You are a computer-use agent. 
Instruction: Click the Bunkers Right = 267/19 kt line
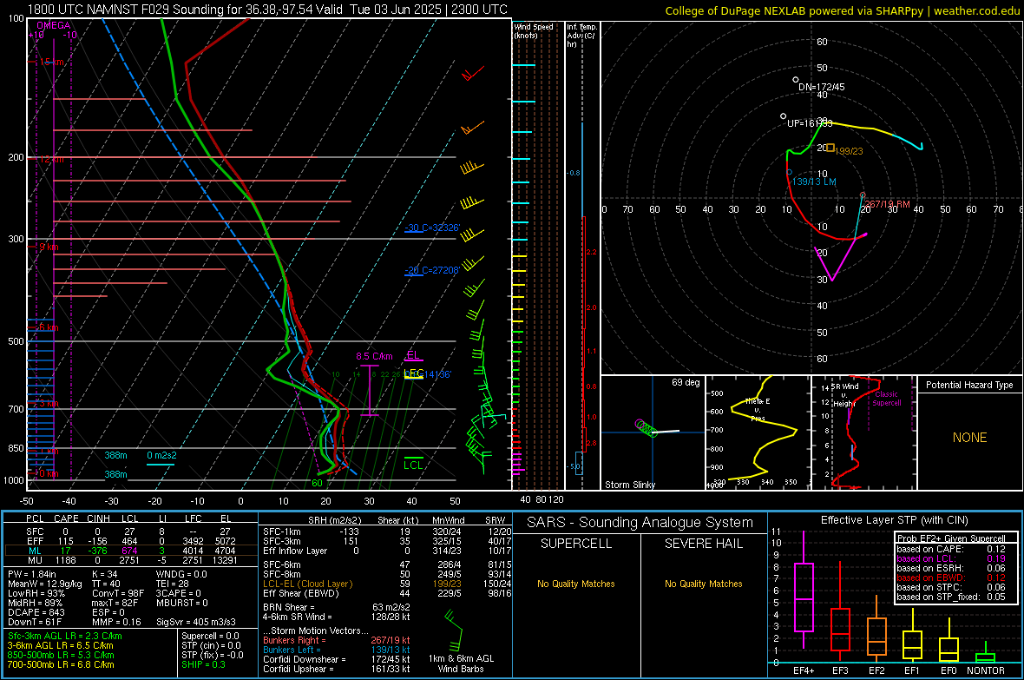(x=336, y=640)
